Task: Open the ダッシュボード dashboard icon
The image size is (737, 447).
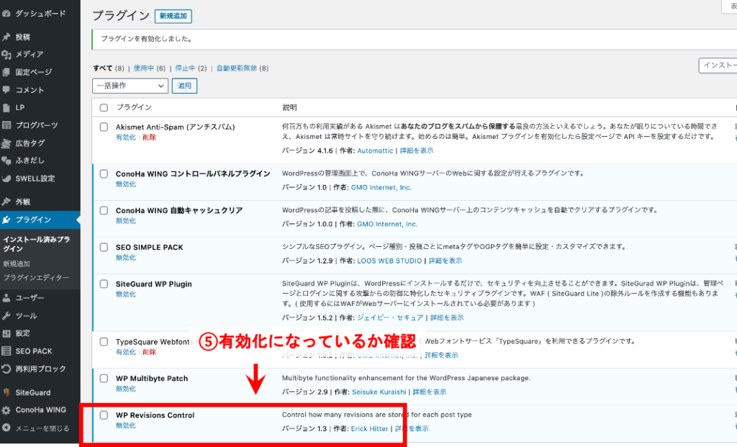Action: (x=6, y=14)
